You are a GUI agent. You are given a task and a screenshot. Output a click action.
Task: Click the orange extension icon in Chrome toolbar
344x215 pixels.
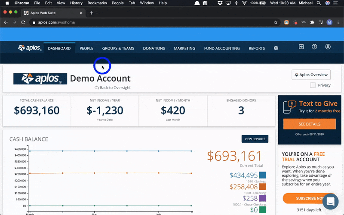coord(286,22)
